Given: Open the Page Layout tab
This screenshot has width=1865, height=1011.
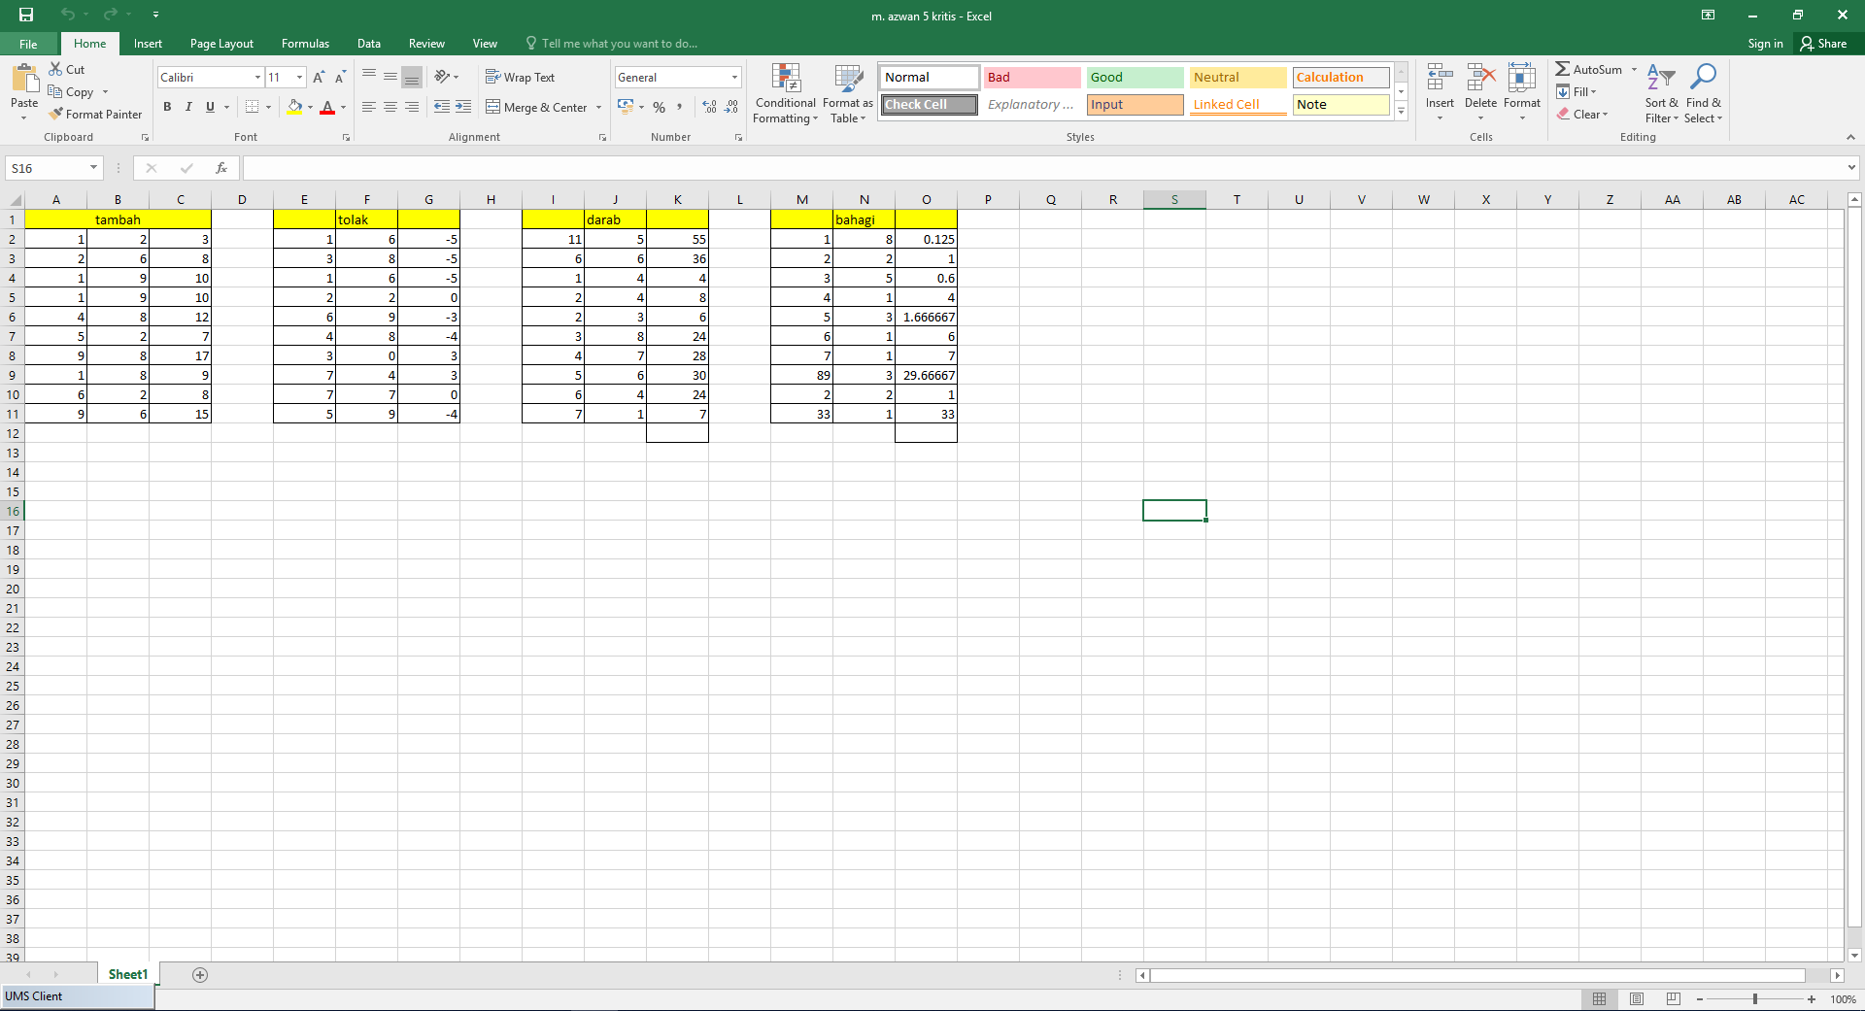Looking at the screenshot, I should [221, 44].
